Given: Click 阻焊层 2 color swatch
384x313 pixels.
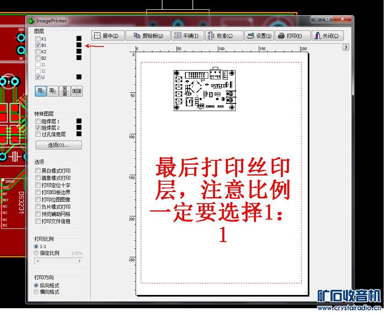Looking at the screenshot, I should [79, 127].
